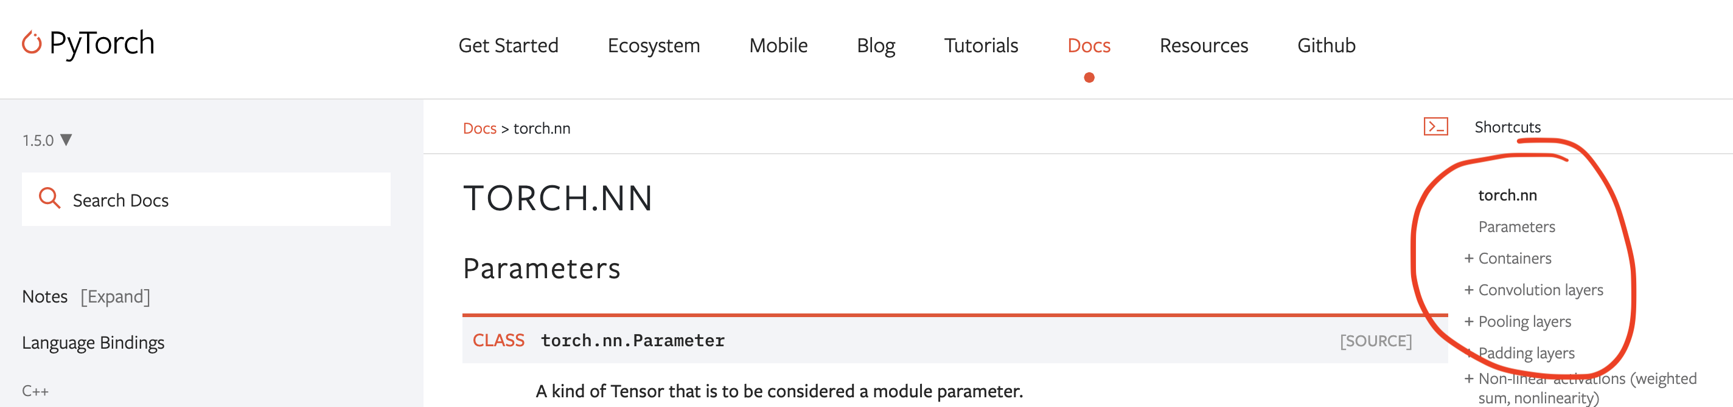
Task: Open Language Bindings in left sidebar
Action: (x=94, y=343)
